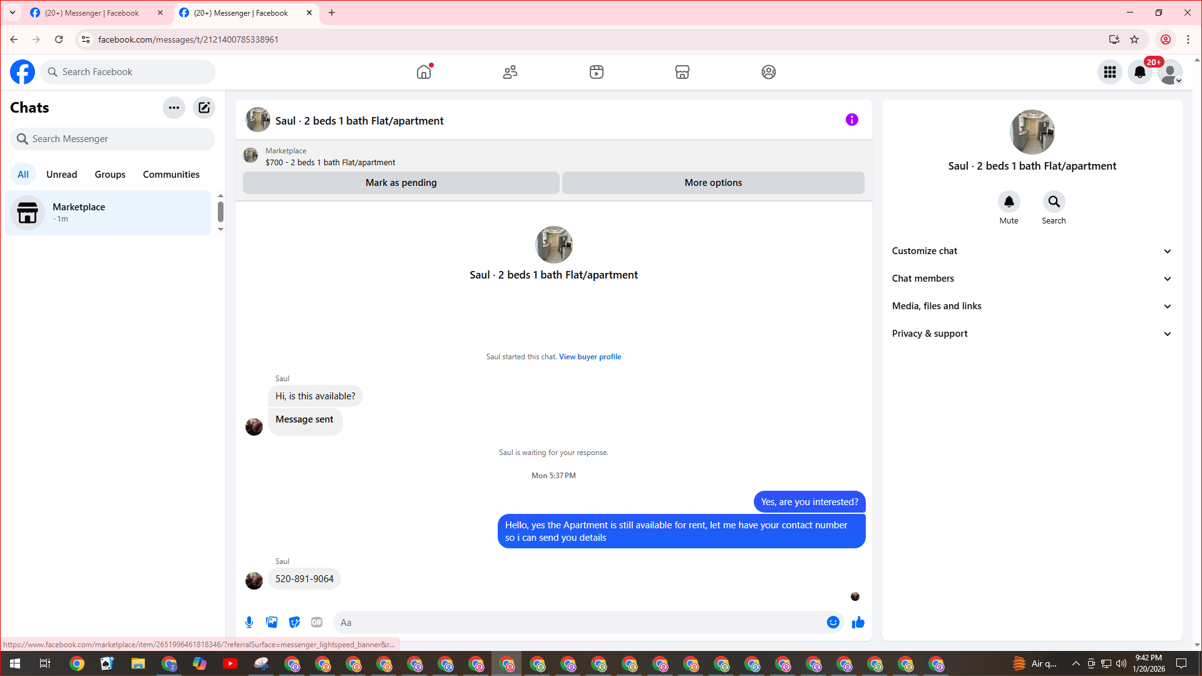The width and height of the screenshot is (1202, 676).
Task: Open YouTube app in taskbar
Action: [230, 663]
